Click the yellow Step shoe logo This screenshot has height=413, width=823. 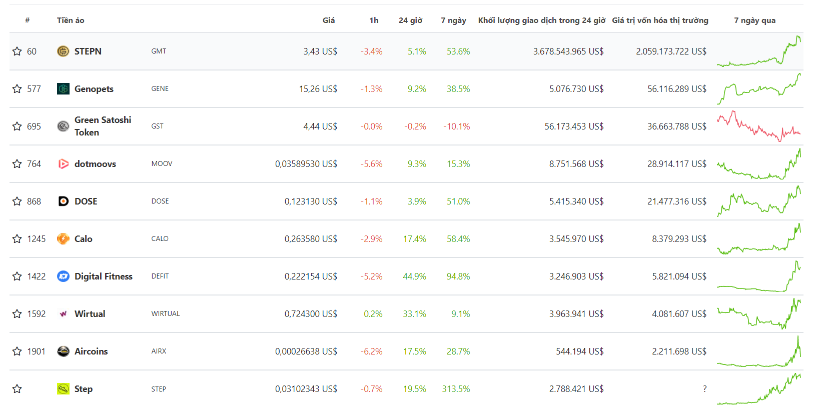[x=63, y=388]
